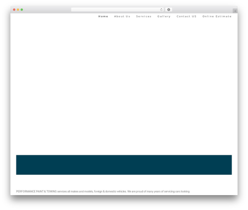Open Contact US in the navigation
Screen dimensions: 248x210
(x=186, y=16)
